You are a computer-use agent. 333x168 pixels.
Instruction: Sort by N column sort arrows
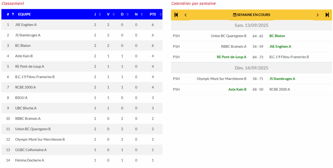point(141,14)
